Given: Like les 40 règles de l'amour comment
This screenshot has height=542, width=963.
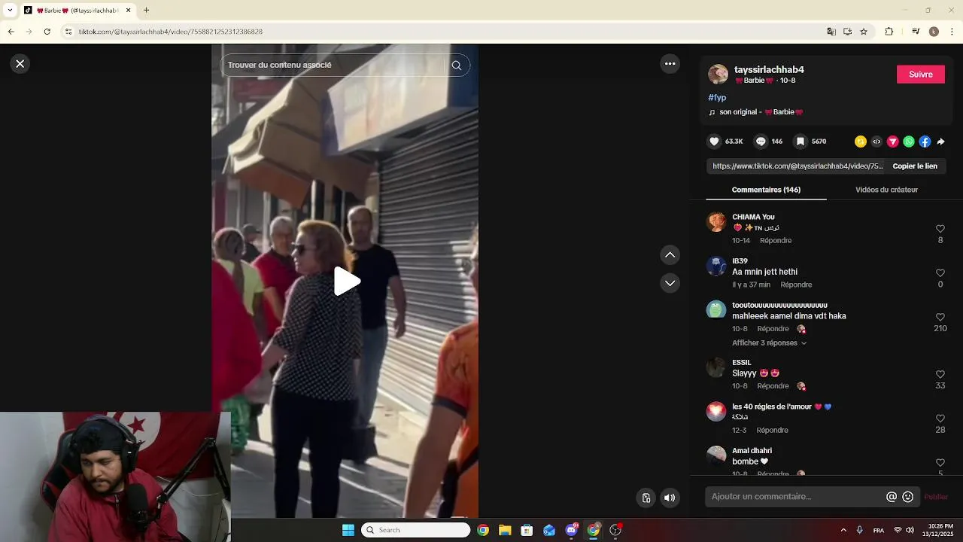Looking at the screenshot, I should [940, 419].
